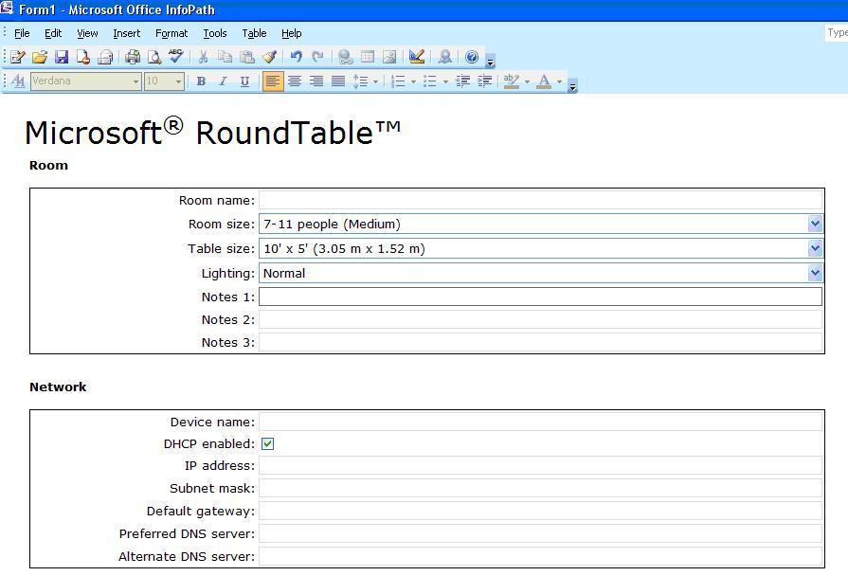
Task: Uncheck the DHCP enabled checkbox
Action: [268, 444]
